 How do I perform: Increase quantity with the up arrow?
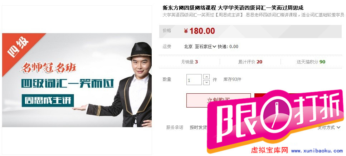206,77
